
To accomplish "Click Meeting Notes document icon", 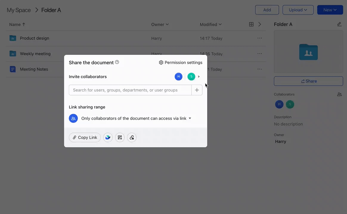I will tap(13, 69).
